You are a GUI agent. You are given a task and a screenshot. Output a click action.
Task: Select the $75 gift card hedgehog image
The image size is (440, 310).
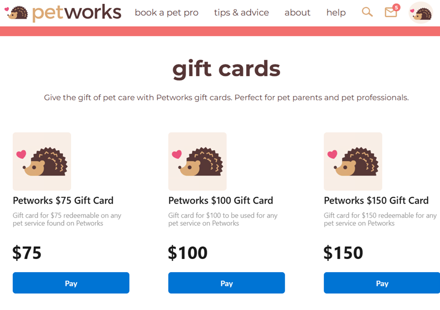click(42, 161)
